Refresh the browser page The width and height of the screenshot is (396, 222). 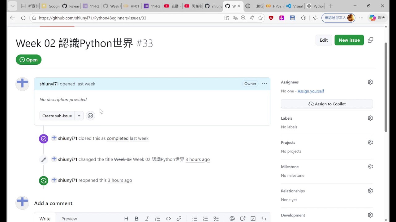pos(23,18)
